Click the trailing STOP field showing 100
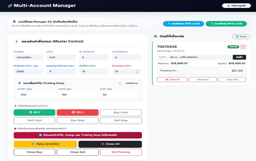256x161 pixels. click(x=78, y=95)
